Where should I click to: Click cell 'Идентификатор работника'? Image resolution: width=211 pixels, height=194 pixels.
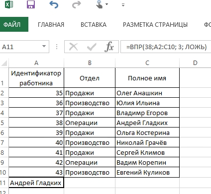tap(36, 78)
